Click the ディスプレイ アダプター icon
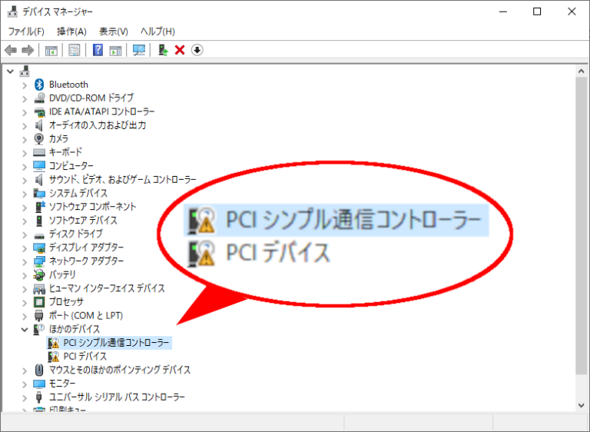 tap(39, 248)
